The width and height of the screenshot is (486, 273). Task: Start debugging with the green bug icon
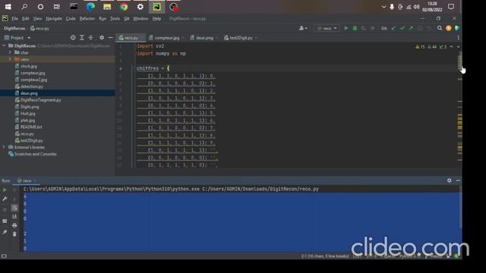tap(355, 28)
